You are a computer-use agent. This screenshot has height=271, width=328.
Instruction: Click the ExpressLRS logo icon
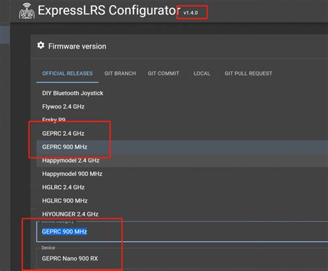(x=27, y=10)
